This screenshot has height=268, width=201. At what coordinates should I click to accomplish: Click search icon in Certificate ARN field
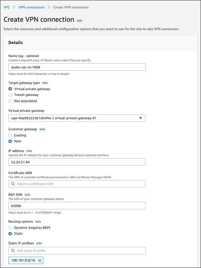(13, 184)
